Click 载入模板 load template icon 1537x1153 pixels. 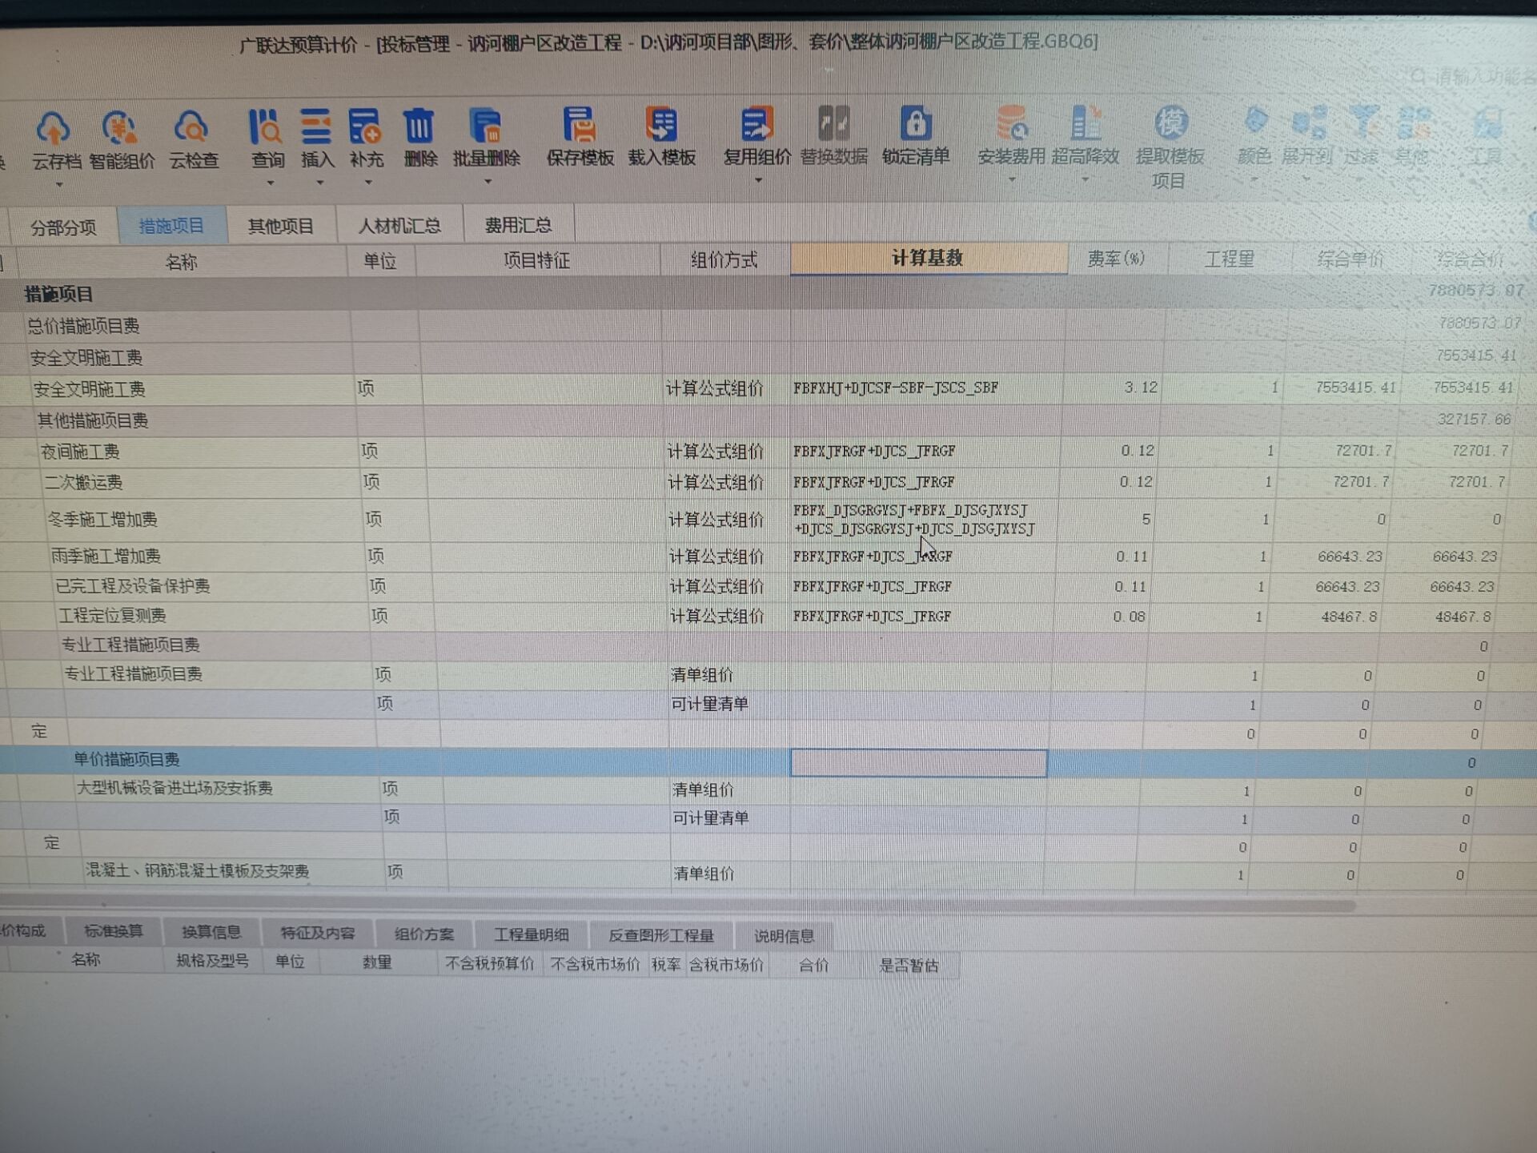click(x=661, y=126)
